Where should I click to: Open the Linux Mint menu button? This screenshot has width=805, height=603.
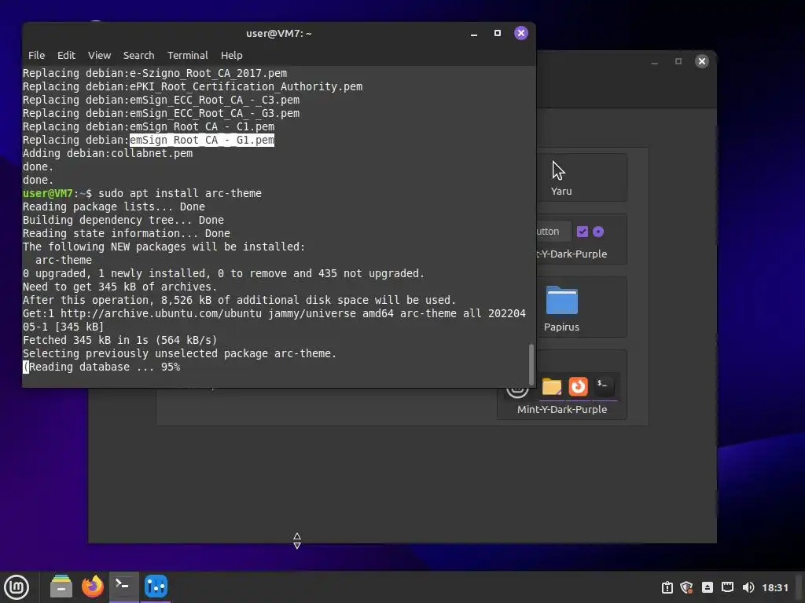(x=17, y=587)
